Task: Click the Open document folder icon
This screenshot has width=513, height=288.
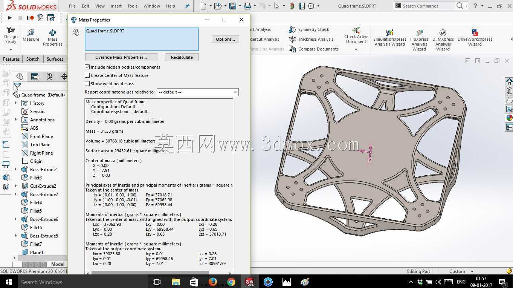Action: coord(217,6)
